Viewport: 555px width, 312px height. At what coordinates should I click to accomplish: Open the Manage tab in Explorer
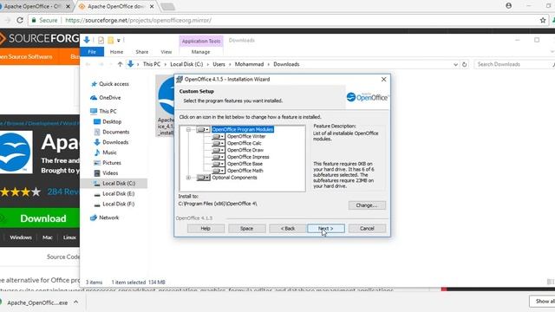pos(200,52)
